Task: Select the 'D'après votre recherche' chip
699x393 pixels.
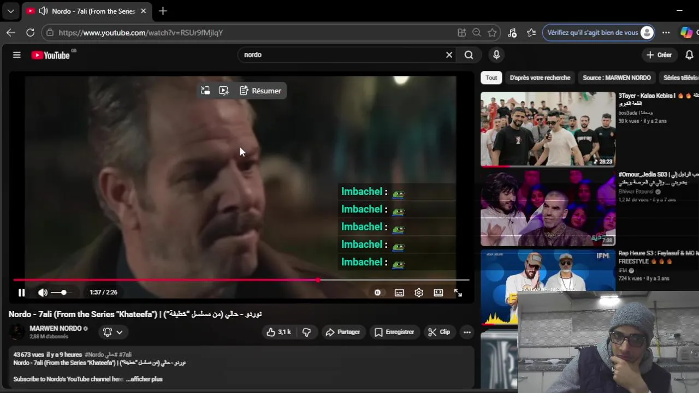Action: pos(540,78)
